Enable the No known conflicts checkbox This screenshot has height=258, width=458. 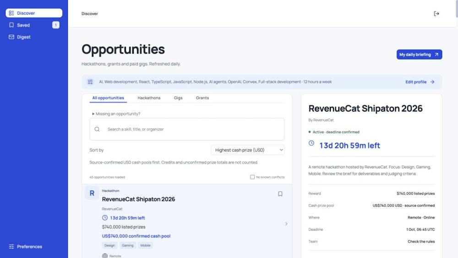pos(252,177)
